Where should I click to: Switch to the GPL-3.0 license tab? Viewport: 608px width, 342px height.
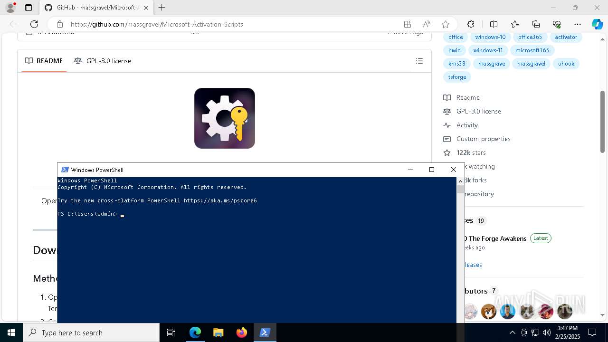[103, 61]
